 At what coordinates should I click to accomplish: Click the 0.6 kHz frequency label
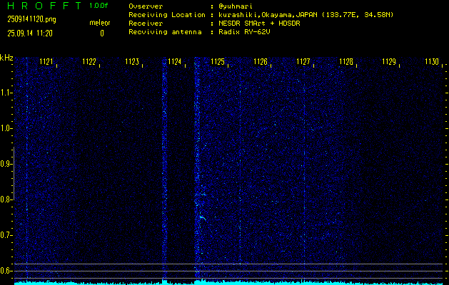5,271
